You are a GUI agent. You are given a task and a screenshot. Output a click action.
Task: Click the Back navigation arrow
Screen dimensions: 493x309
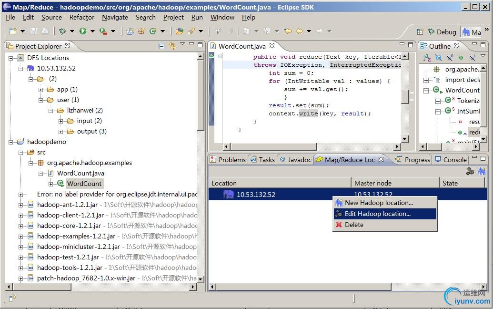[299, 31]
